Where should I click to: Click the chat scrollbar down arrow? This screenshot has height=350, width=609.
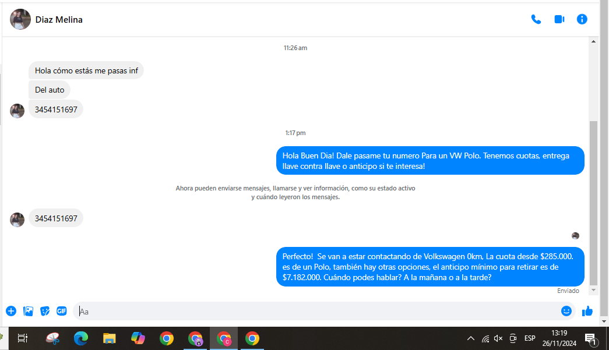[x=593, y=290]
